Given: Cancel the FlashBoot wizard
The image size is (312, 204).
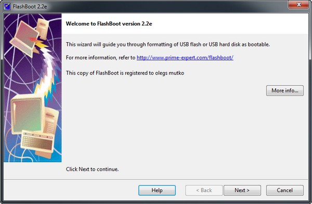Looking at the screenshot, I should tap(285, 190).
